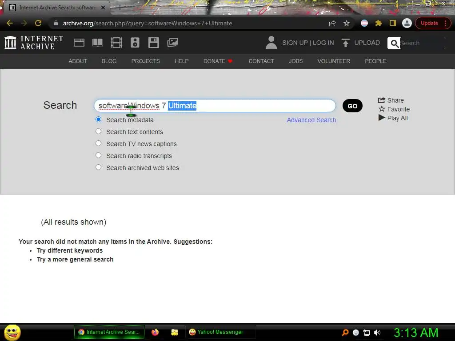
Task: Select Search radio transcripts option
Action: [x=98, y=155]
